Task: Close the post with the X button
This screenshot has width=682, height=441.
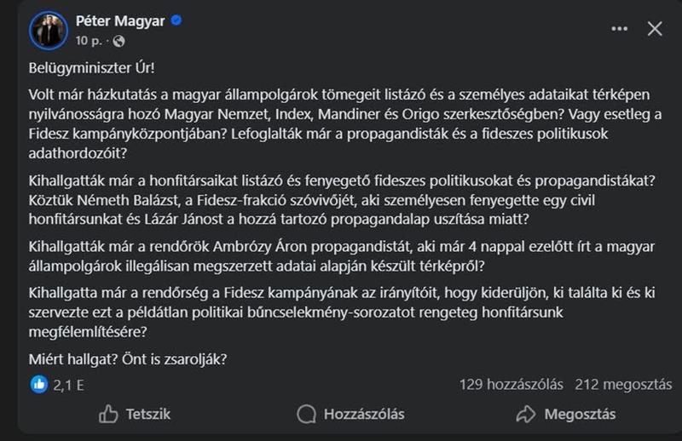Action: [x=655, y=29]
